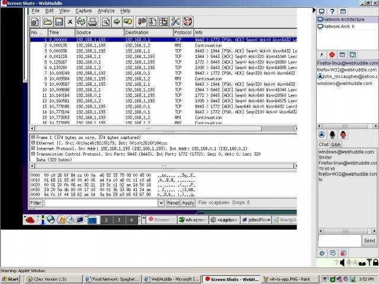This screenshot has width=379, height=284.
Task: Open the Analyze menu
Action: [106, 11]
